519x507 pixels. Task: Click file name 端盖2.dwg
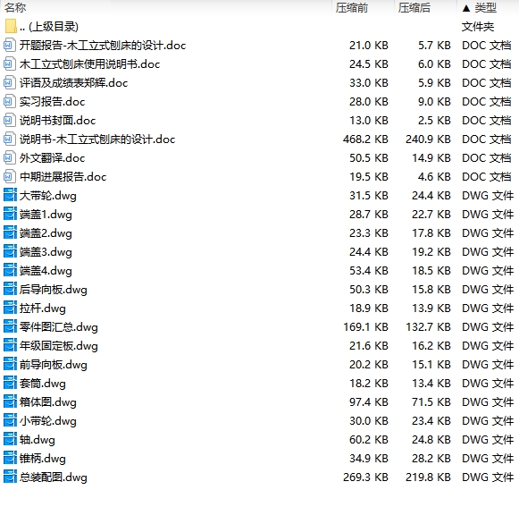pos(46,233)
